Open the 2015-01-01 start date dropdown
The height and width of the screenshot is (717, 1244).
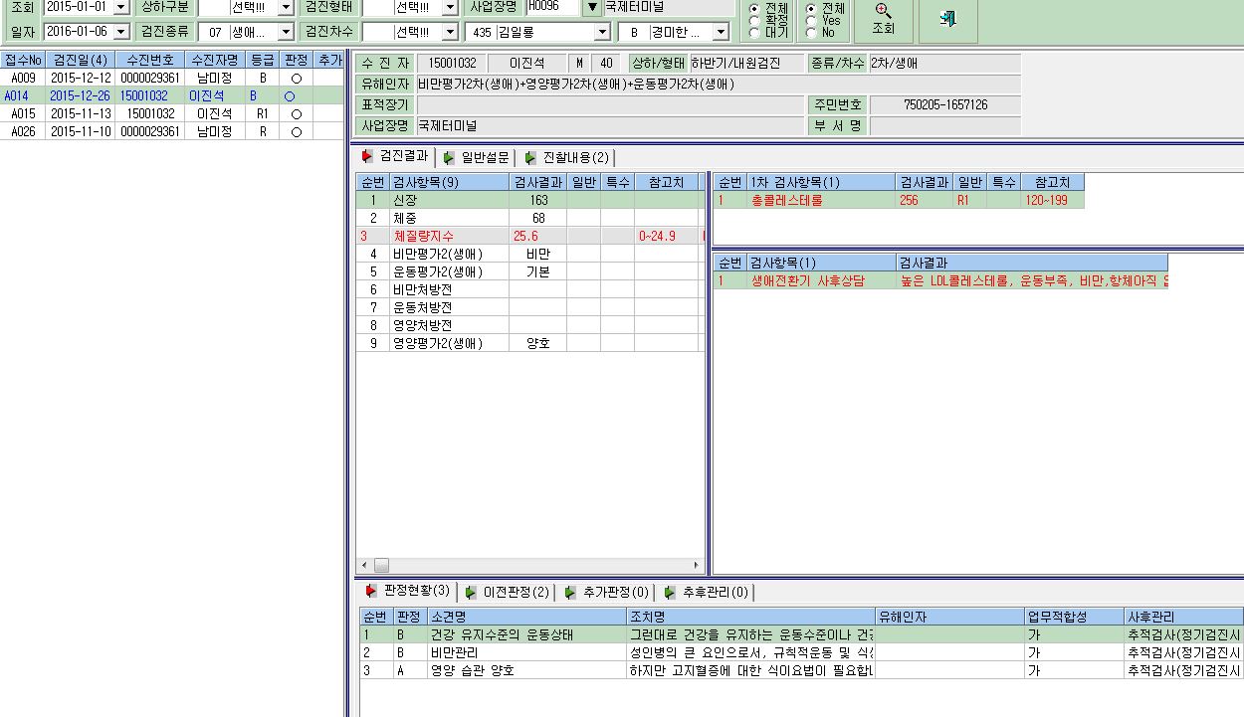tap(120, 7)
